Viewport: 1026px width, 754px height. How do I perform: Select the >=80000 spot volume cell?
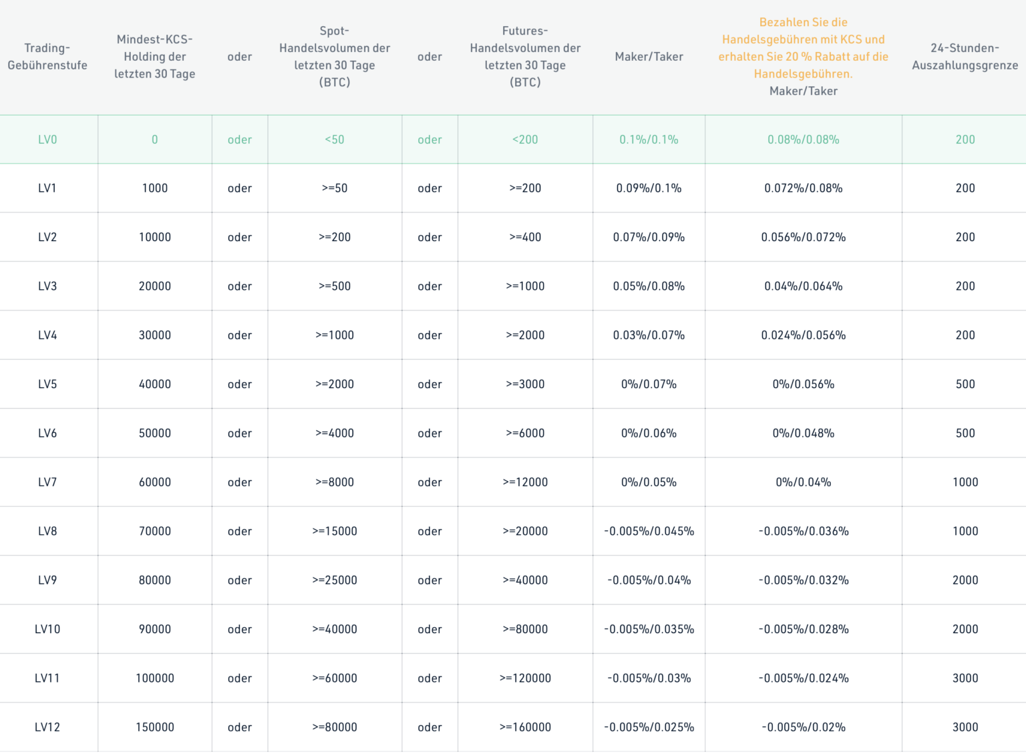pyautogui.click(x=335, y=727)
